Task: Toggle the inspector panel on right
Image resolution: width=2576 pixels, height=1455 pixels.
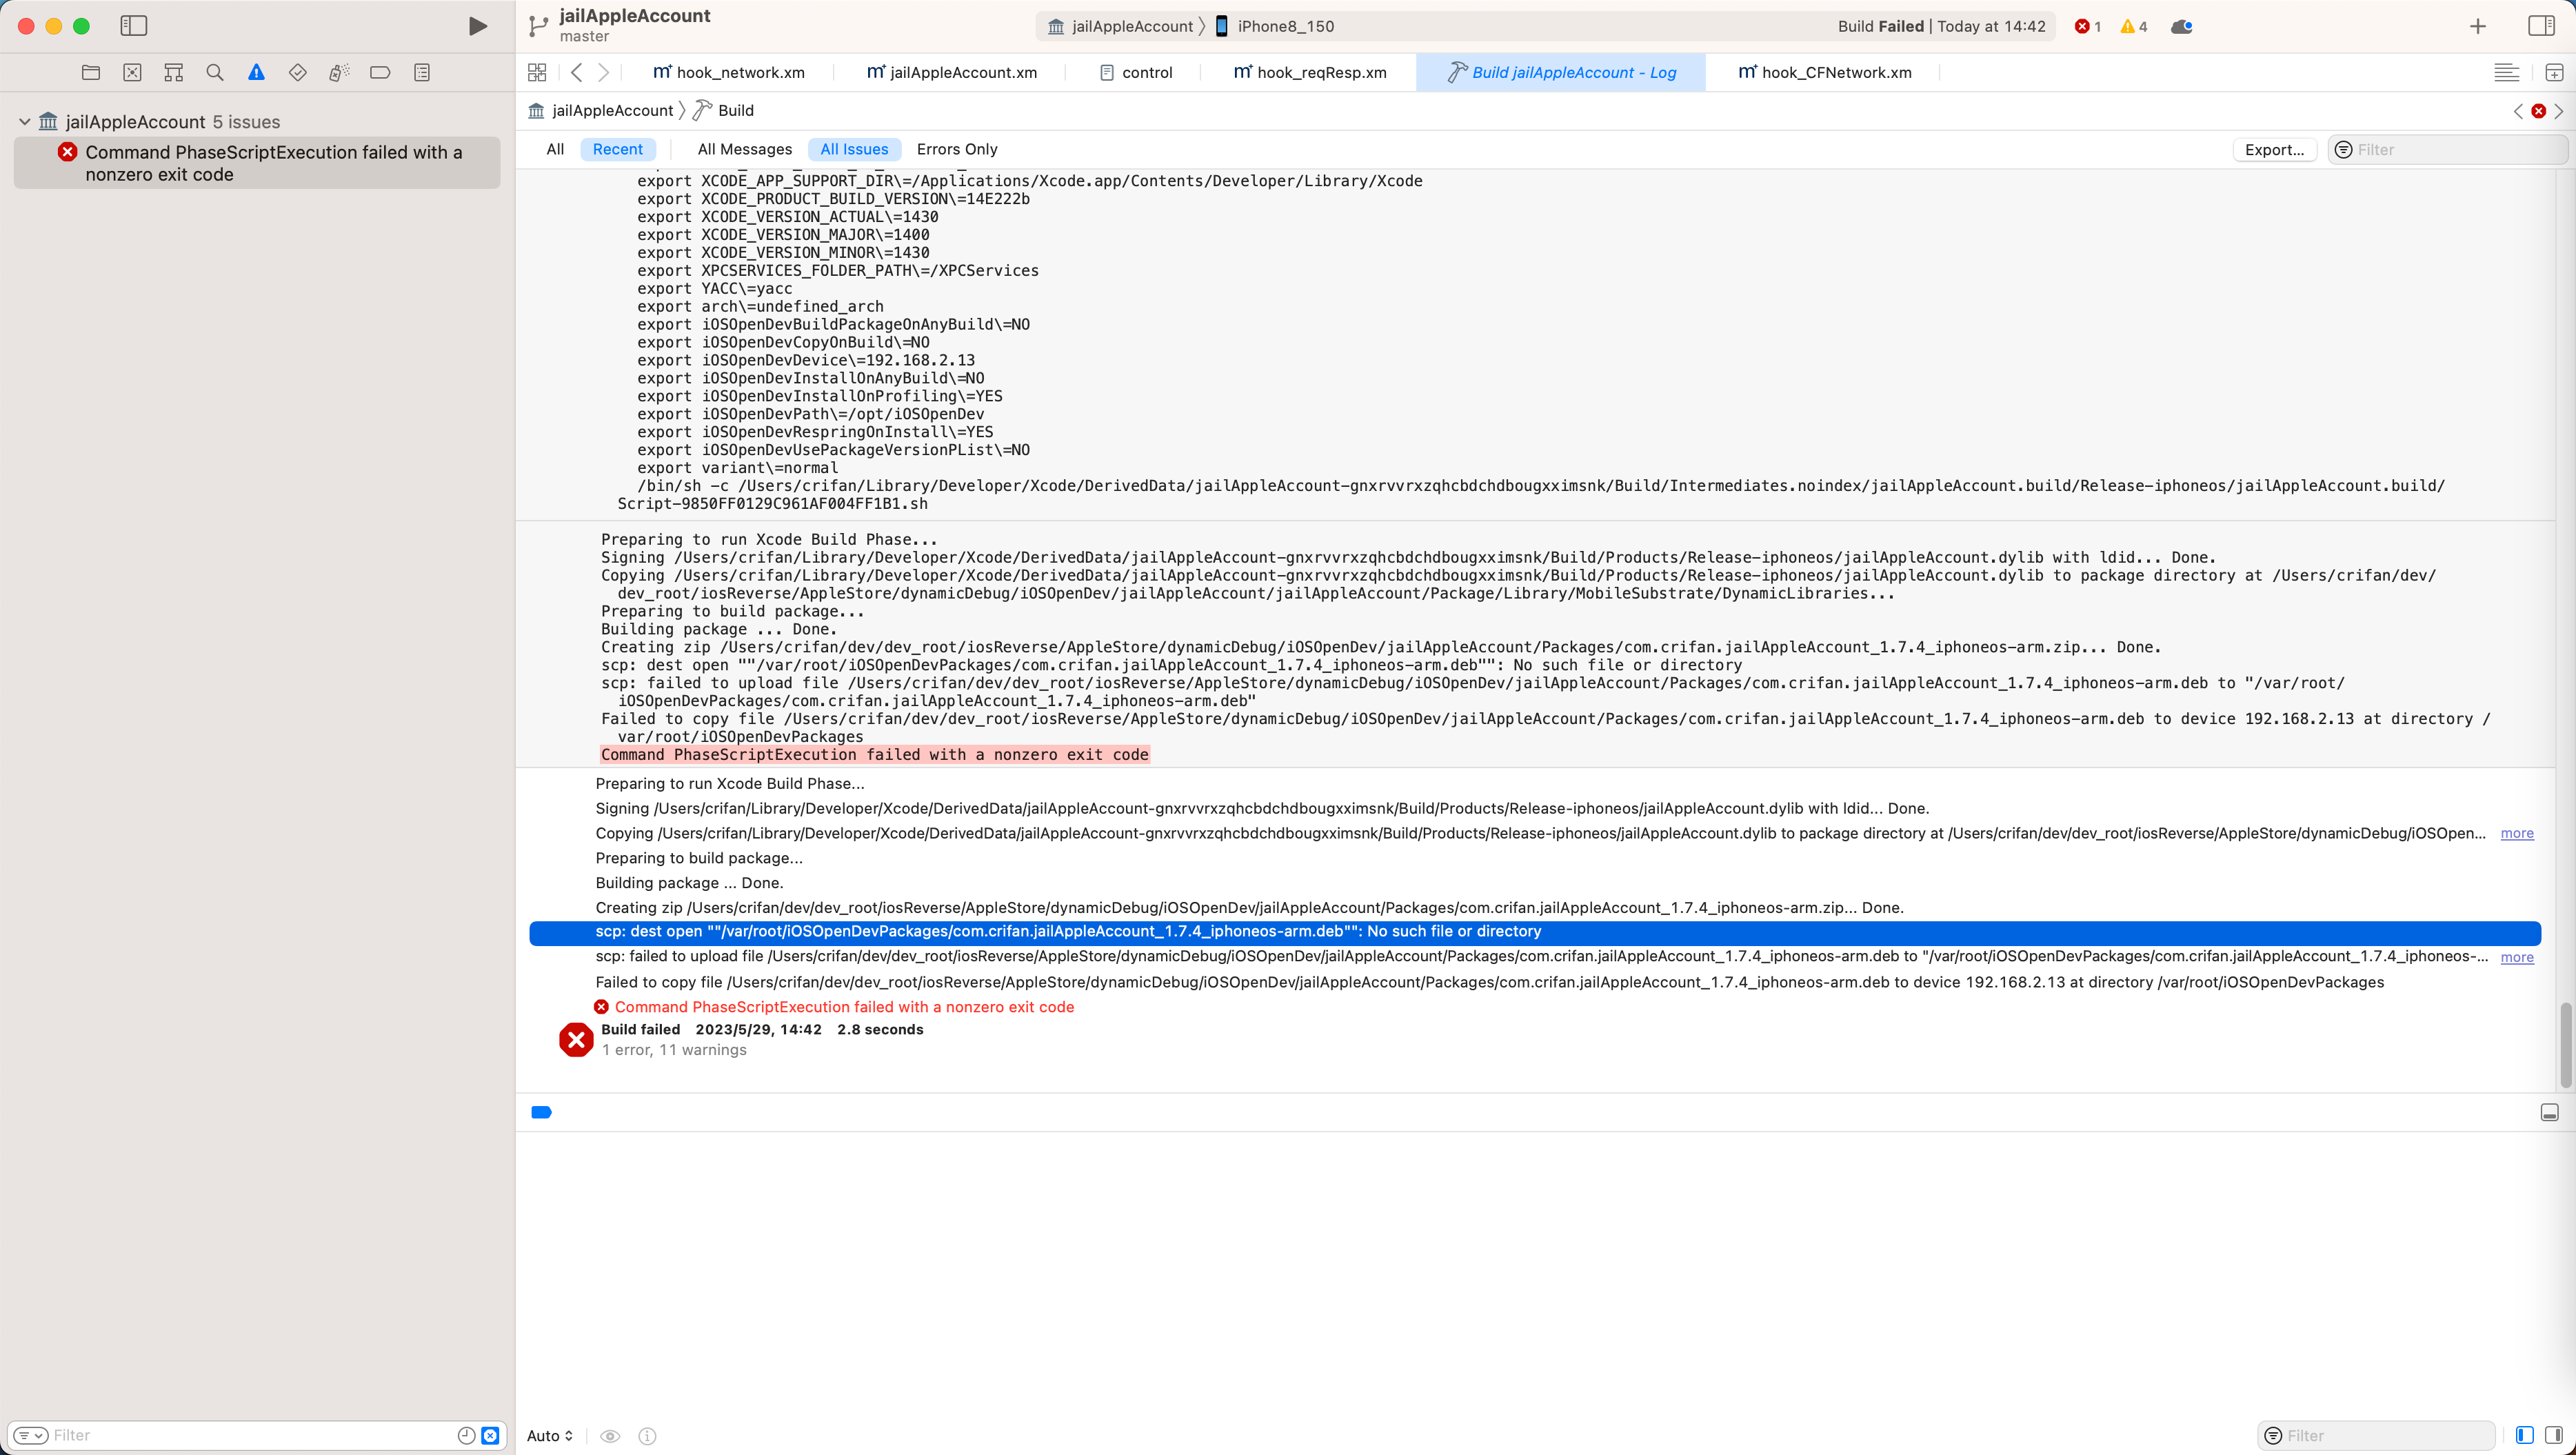Action: [2541, 26]
